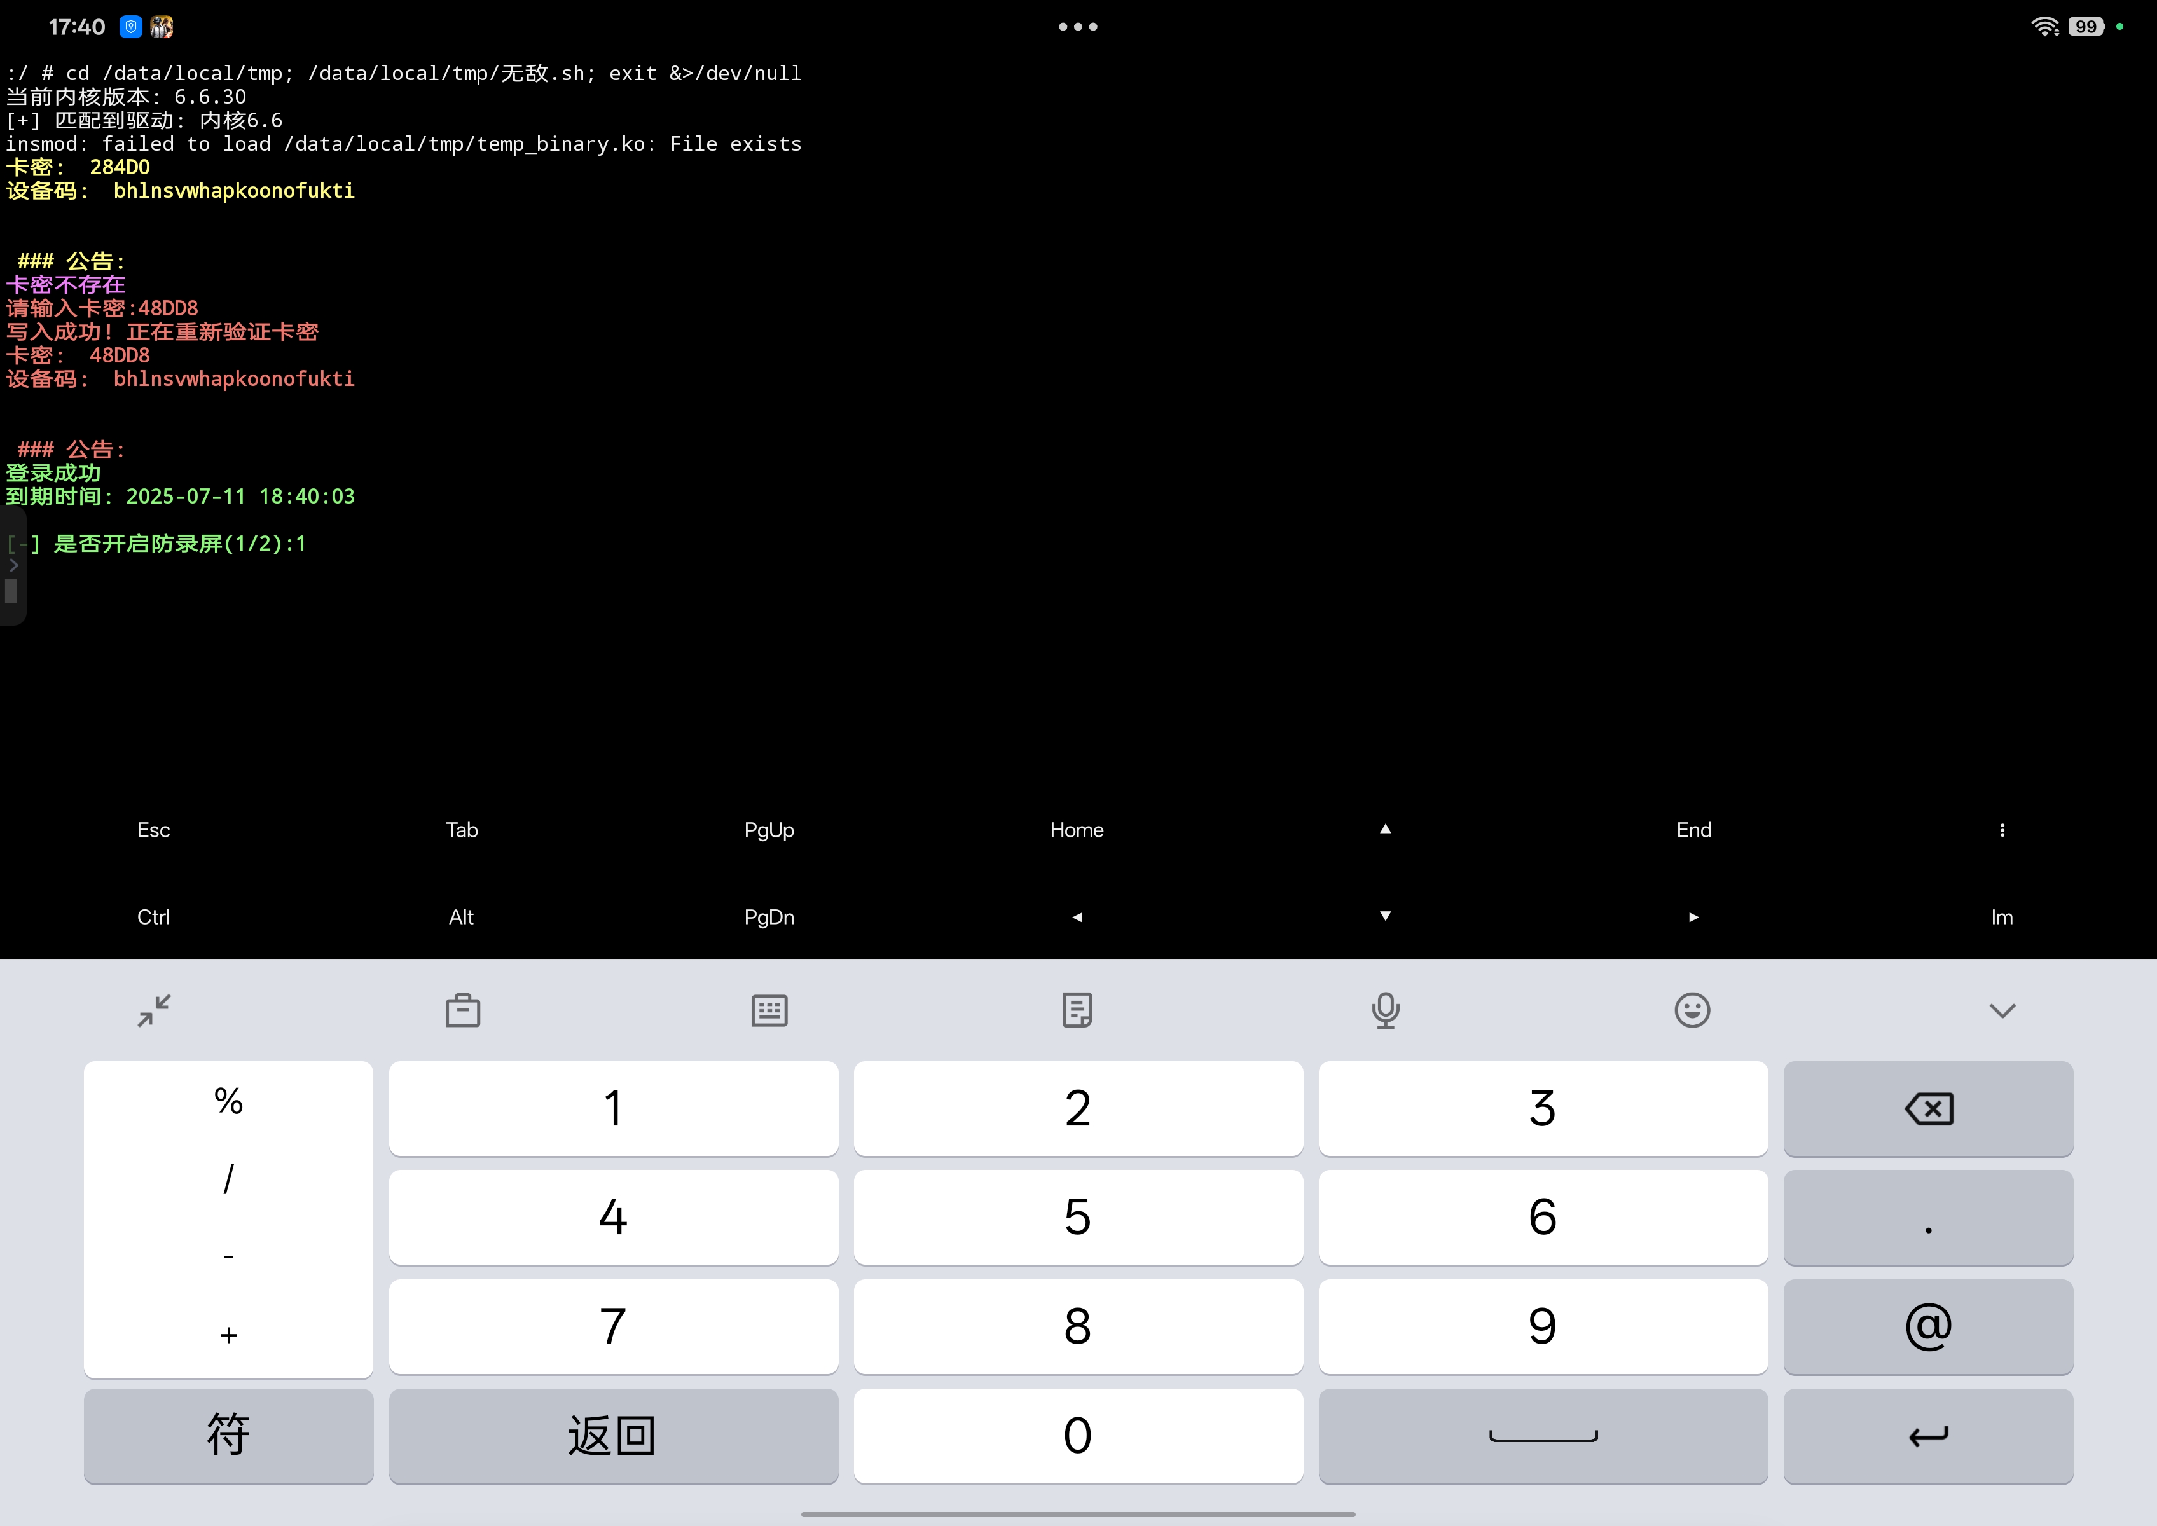Tap number key 2
Image resolution: width=2157 pixels, height=1526 pixels.
(1078, 1109)
